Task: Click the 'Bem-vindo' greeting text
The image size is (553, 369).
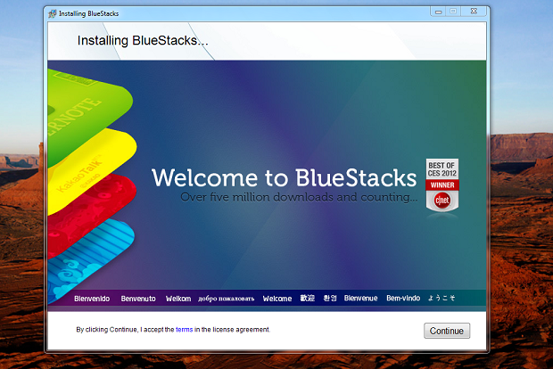Action: point(403,299)
